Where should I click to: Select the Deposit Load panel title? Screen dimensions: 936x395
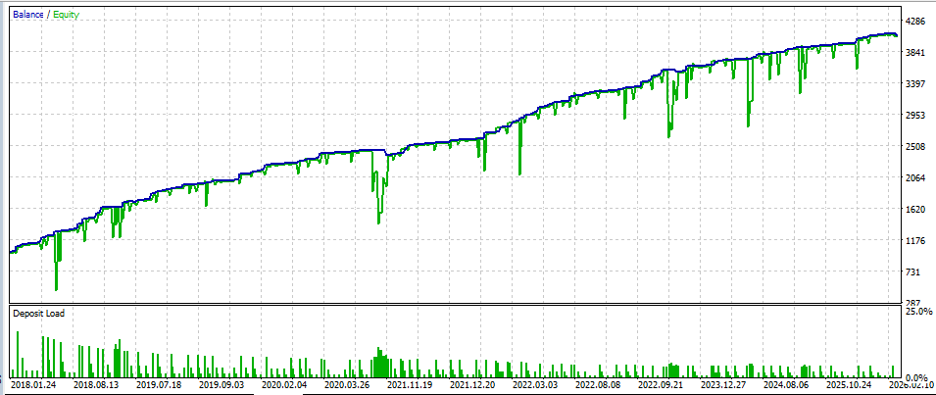pyautogui.click(x=38, y=314)
